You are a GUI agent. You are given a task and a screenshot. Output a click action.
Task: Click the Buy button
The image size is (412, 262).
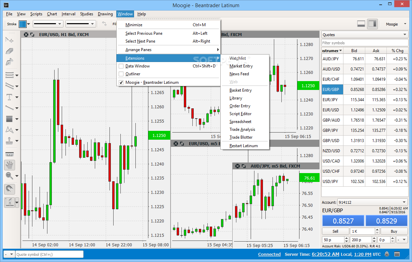tap(394, 231)
